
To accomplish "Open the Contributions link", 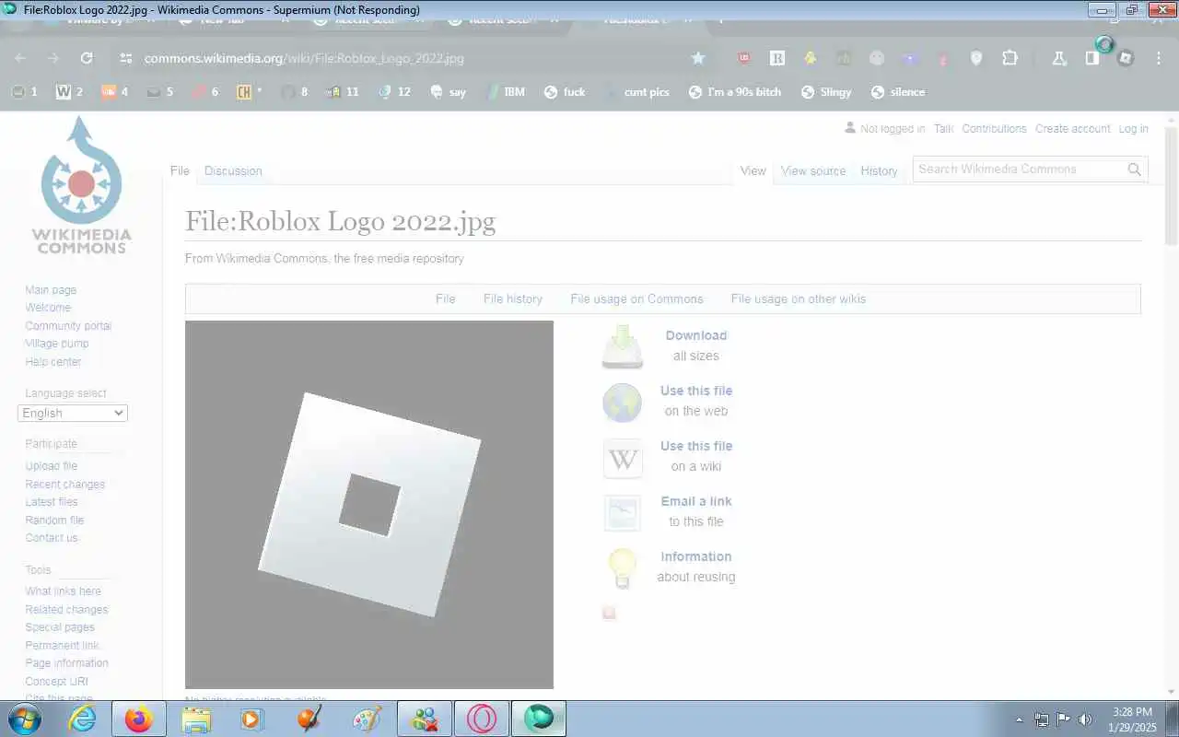I will tap(994, 129).
